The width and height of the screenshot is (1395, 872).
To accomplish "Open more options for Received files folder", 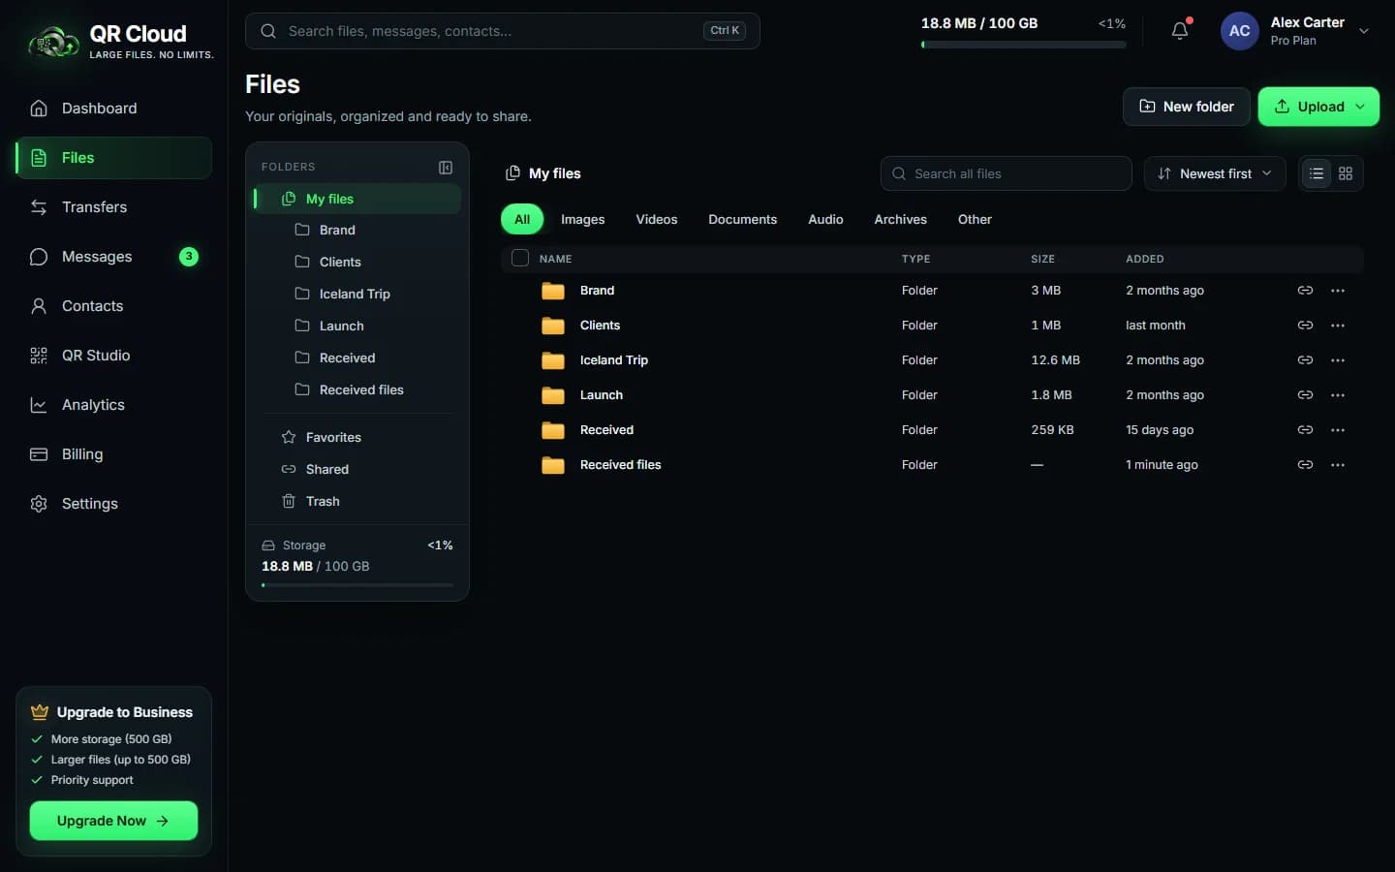I will pos(1338,465).
